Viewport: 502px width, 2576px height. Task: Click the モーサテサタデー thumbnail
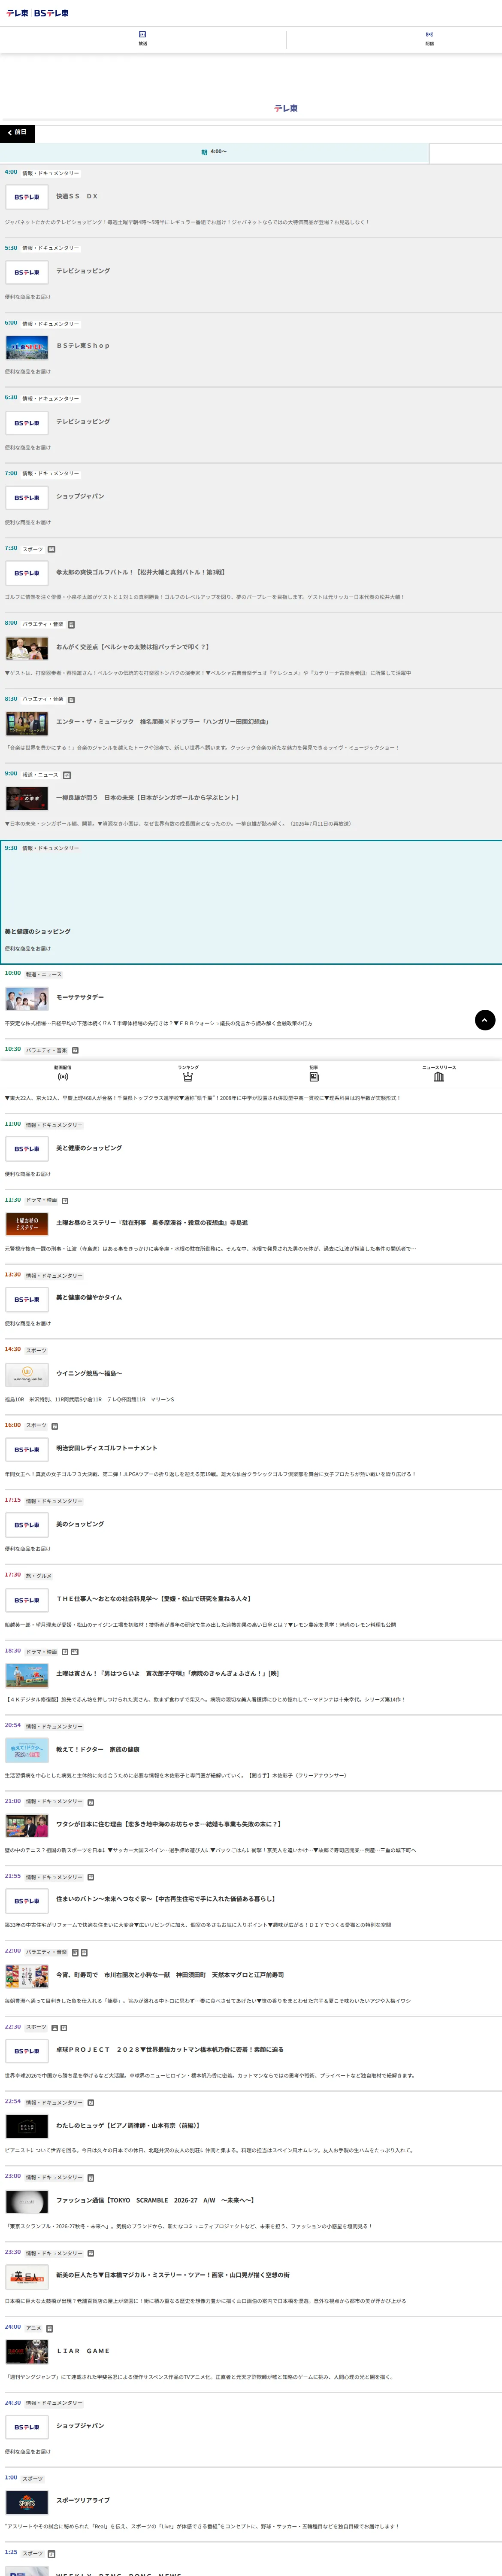click(x=27, y=998)
